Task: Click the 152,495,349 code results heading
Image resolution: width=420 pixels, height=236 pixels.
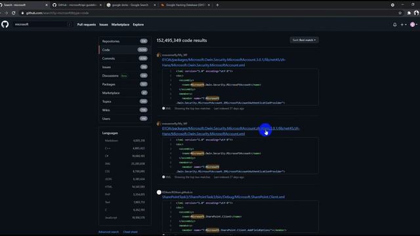Action: coord(182,41)
